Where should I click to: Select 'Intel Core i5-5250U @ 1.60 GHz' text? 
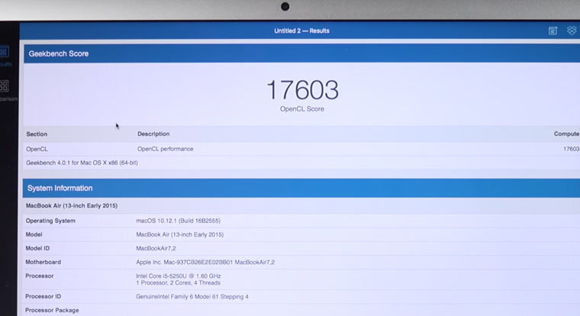tap(179, 276)
